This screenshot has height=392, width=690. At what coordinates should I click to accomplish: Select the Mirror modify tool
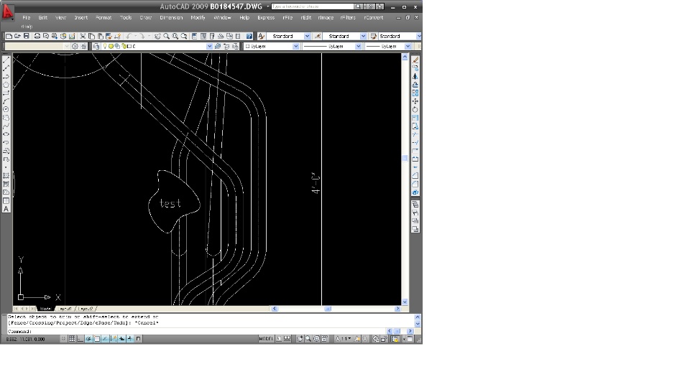tap(415, 77)
